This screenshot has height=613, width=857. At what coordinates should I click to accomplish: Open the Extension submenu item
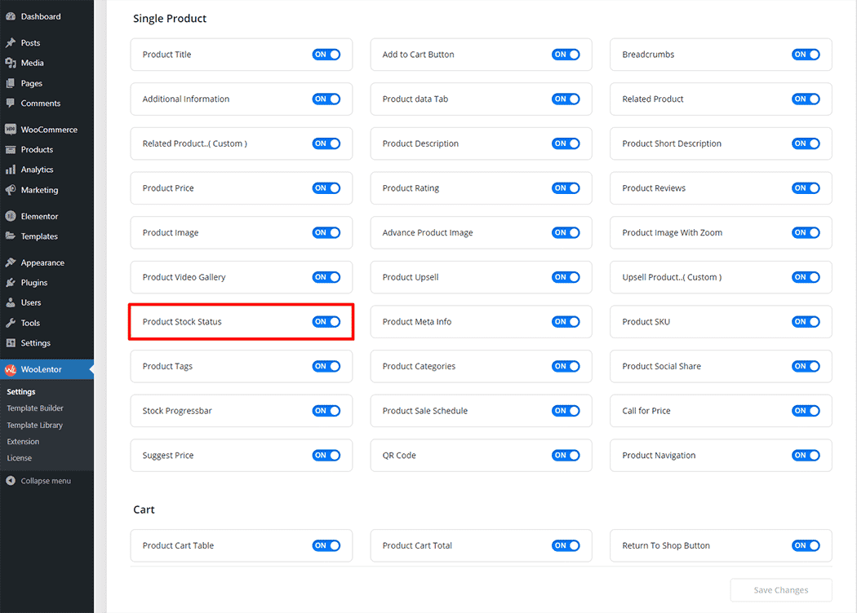coord(23,442)
